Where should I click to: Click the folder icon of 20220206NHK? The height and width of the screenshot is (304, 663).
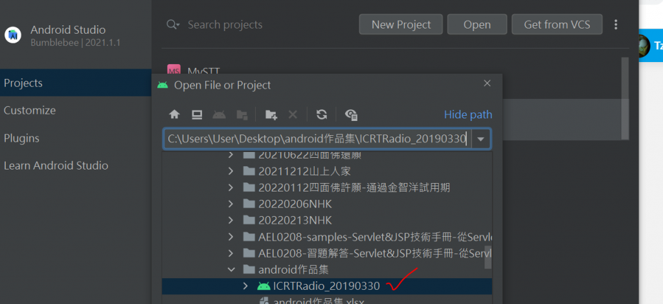tap(249, 204)
